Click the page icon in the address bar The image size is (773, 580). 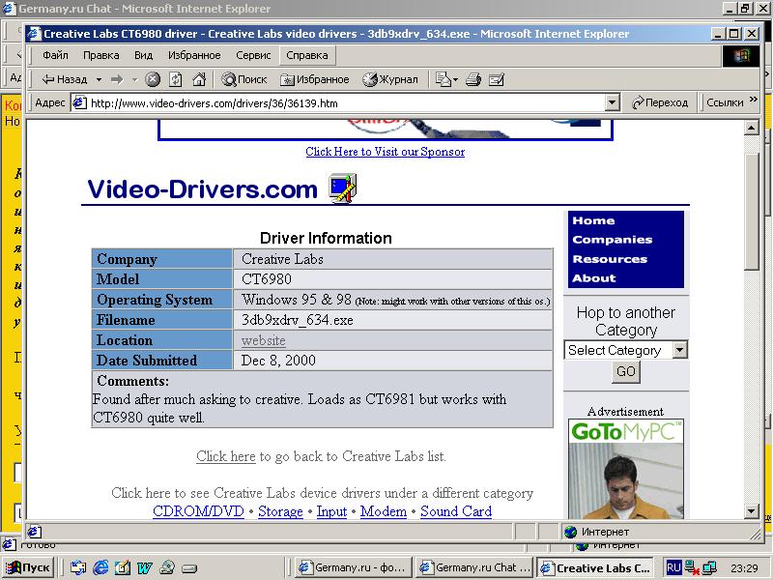click(79, 103)
